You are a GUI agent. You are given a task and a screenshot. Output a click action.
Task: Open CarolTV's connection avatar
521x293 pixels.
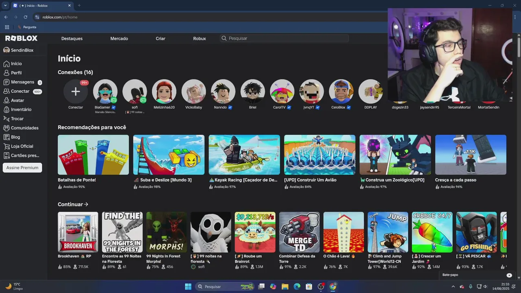[x=282, y=91]
